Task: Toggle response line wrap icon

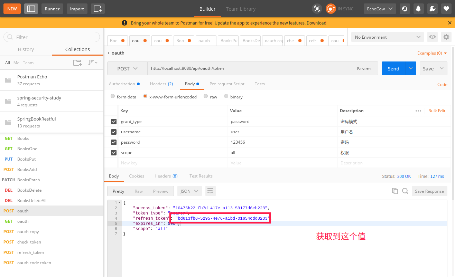Action: point(211,191)
